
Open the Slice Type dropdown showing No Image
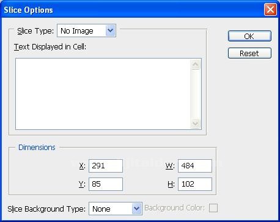[x=86, y=30]
